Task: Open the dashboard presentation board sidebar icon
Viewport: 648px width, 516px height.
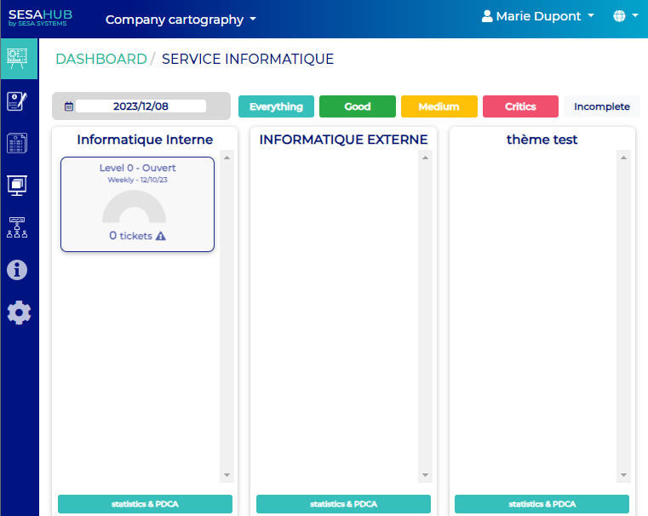Action: tap(17, 59)
